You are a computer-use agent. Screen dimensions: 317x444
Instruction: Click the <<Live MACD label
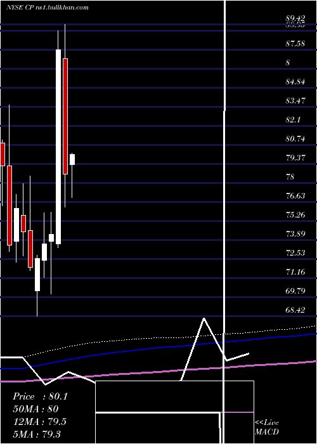coord(267,428)
